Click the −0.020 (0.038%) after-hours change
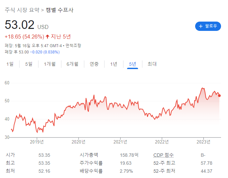This screenshot has width=228, height=178. pos(45,52)
